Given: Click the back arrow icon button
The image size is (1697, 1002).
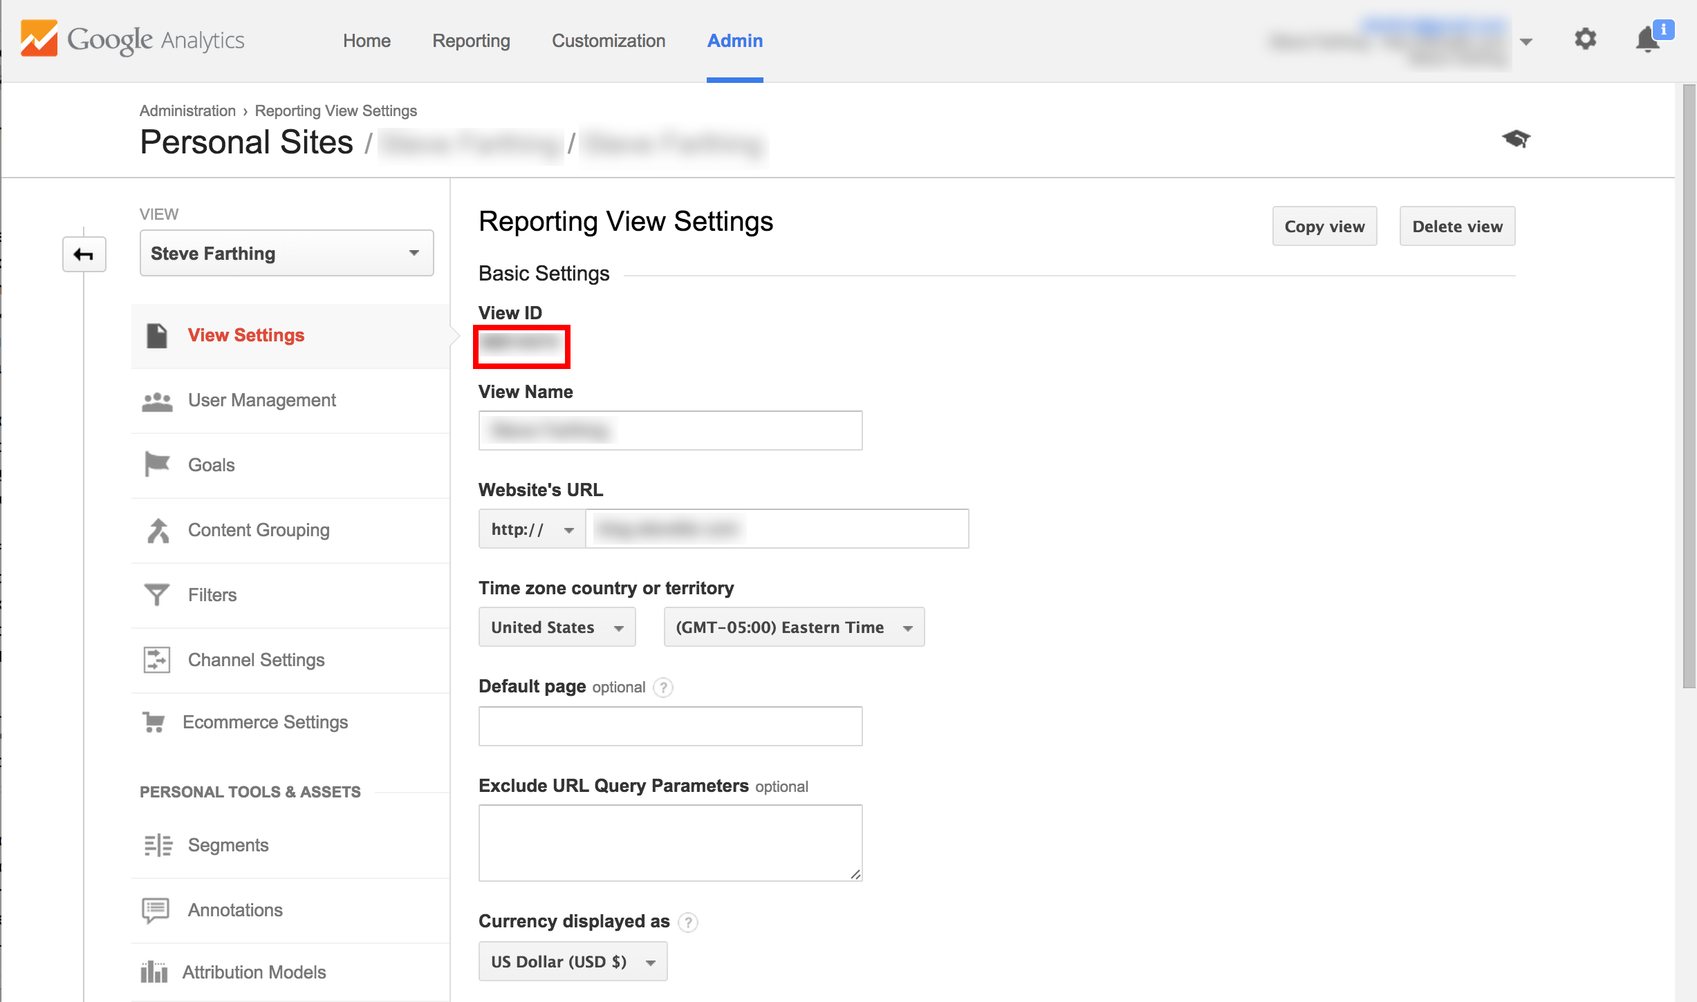Looking at the screenshot, I should (84, 254).
